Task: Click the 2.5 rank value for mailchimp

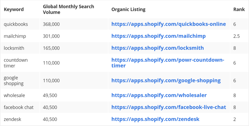Action: pos(236,36)
